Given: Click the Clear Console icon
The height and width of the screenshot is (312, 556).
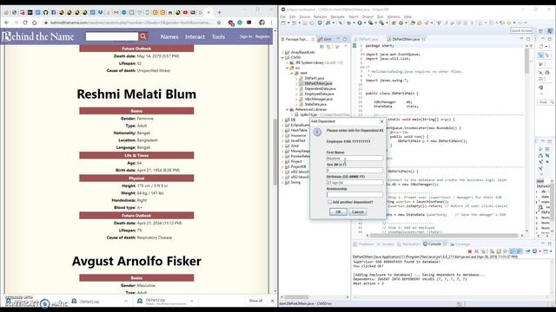Looking at the screenshot, I should pyautogui.click(x=493, y=251).
